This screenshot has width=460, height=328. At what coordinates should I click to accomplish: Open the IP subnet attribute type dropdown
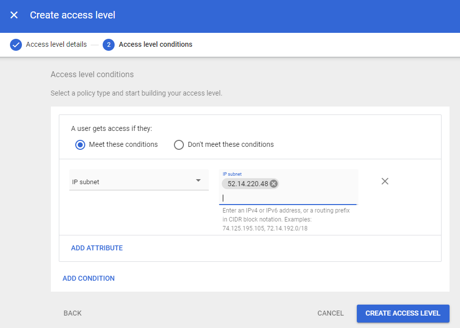[135, 182]
